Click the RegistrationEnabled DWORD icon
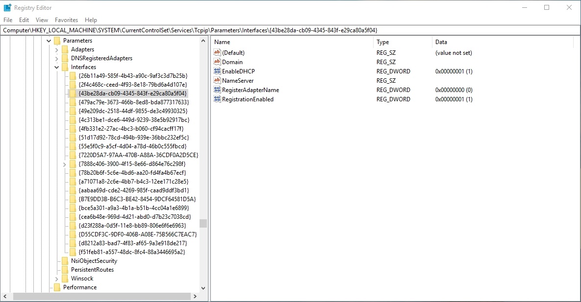The width and height of the screenshot is (581, 302). click(x=218, y=99)
